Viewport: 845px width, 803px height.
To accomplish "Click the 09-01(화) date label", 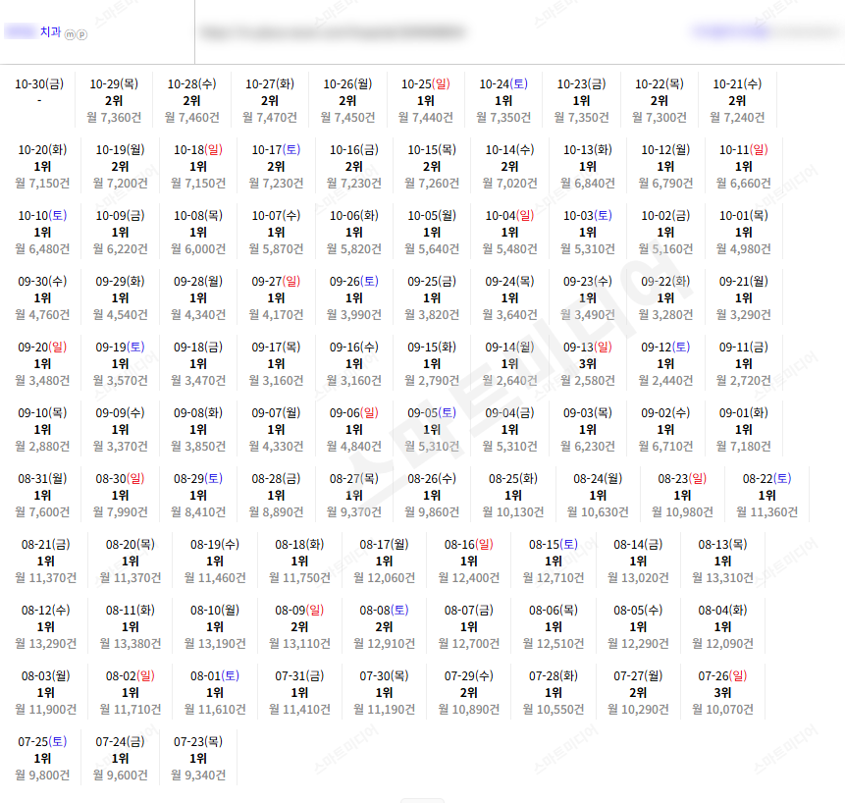I will pyautogui.click(x=744, y=413).
